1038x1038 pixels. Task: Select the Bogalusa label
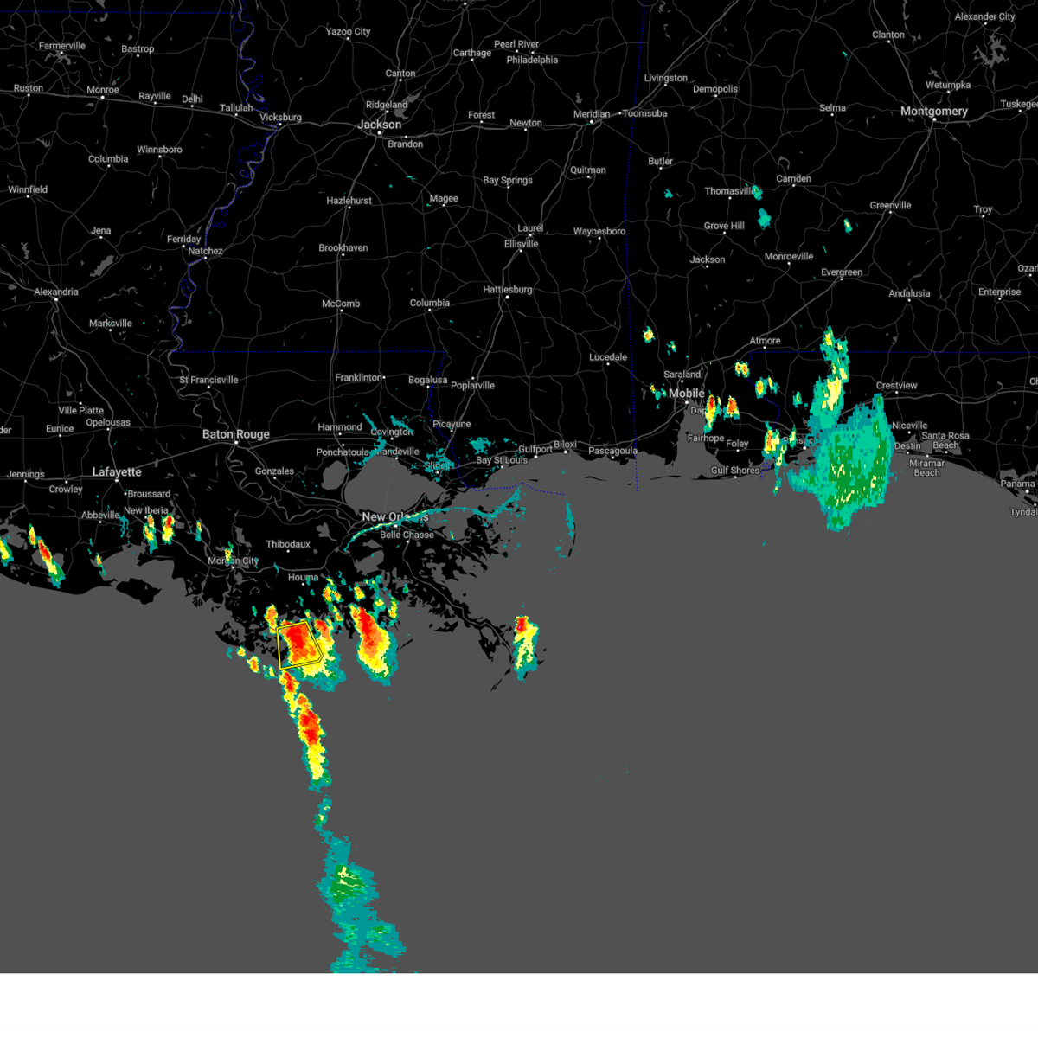pos(427,381)
